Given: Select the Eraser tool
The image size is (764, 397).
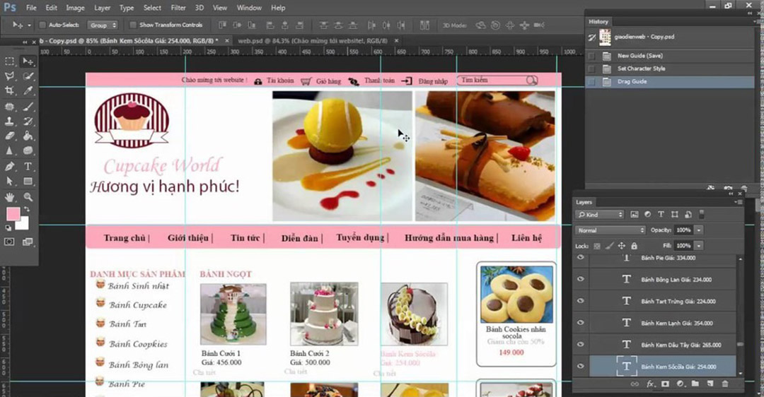Looking at the screenshot, I should [x=9, y=136].
